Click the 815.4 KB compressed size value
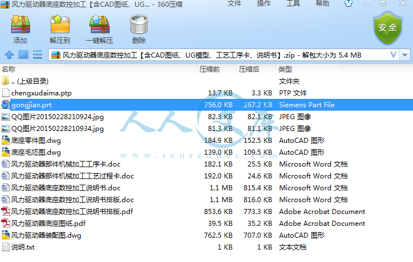Screen dimensions: 413x262 pyautogui.click(x=258, y=187)
